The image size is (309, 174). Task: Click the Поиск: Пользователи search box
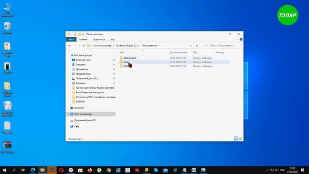point(221,45)
